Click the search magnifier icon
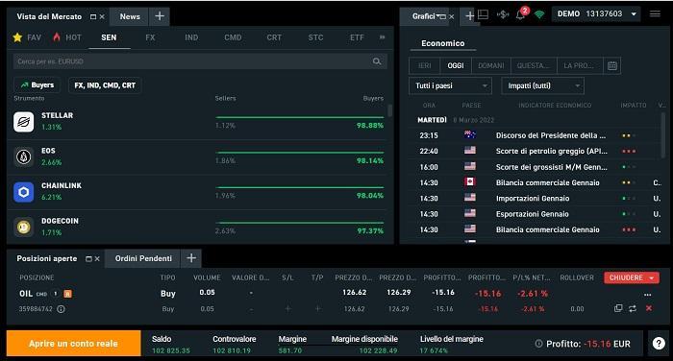 coord(377,61)
